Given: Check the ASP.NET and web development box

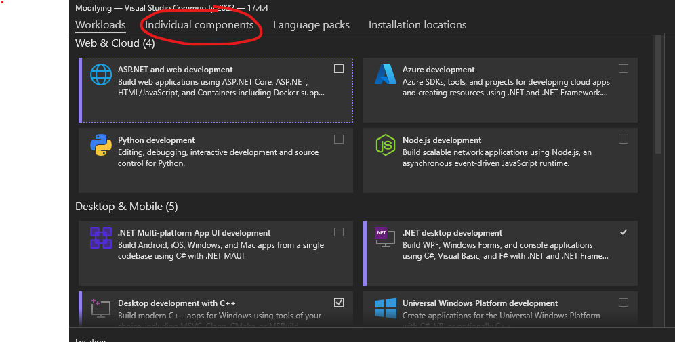Looking at the screenshot, I should tap(339, 69).
